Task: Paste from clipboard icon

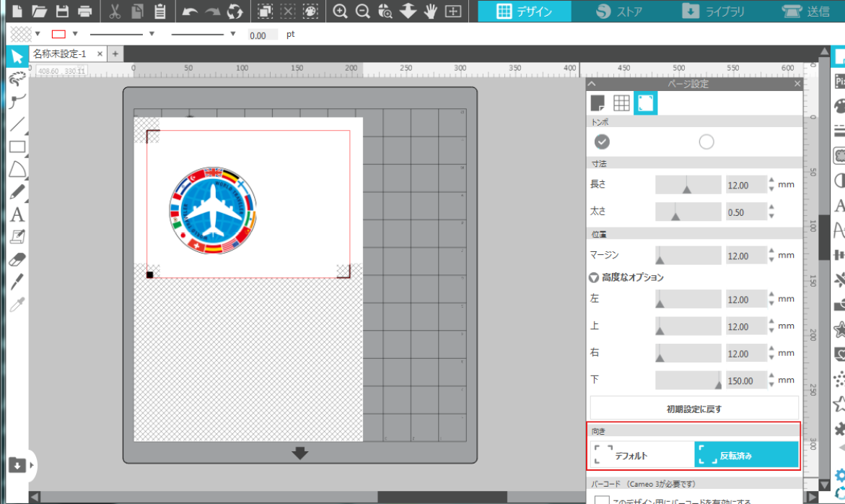Action: 160,11
